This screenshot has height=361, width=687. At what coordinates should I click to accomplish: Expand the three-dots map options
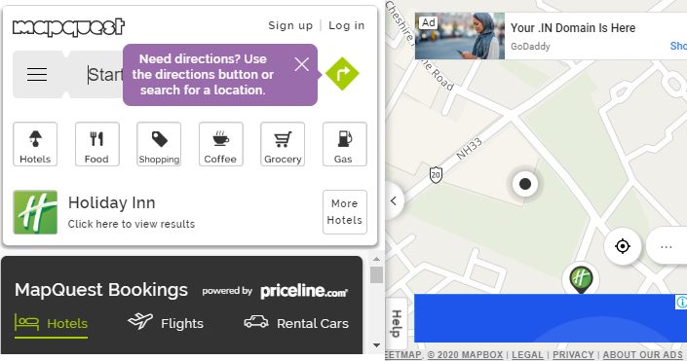pyautogui.click(x=667, y=246)
